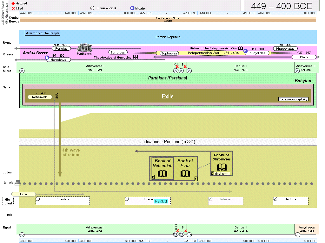The image size is (325, 243).
Task: Select the Nehemiah pill in Exile bar
Action: pyautogui.click(x=40, y=97)
